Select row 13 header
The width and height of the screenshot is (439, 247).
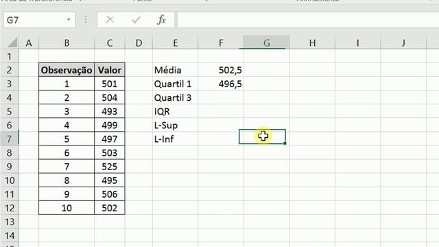tap(9, 222)
